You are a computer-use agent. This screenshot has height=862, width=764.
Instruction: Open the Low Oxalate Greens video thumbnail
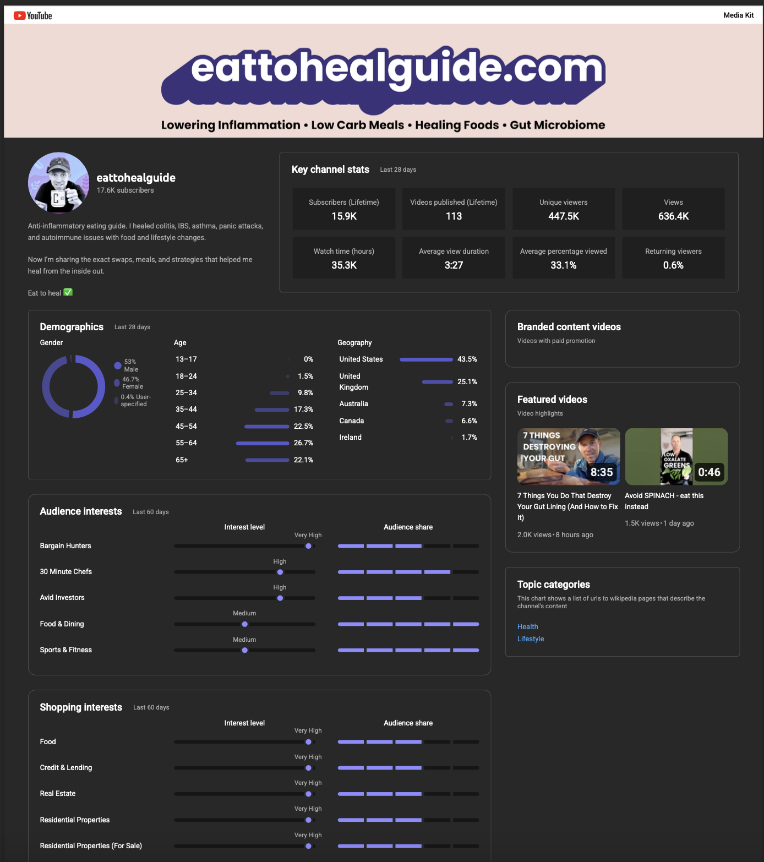pyautogui.click(x=676, y=456)
